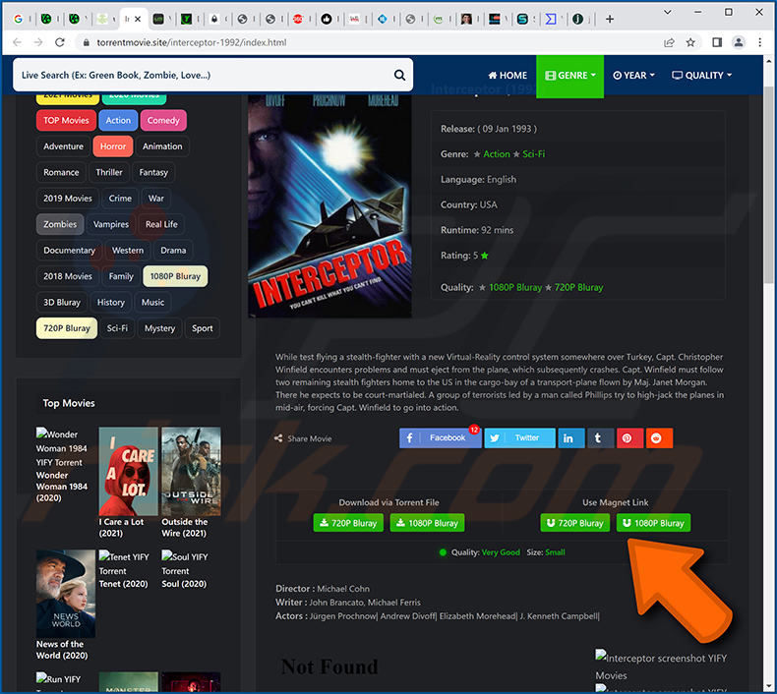Select the Zombies tag
The height and width of the screenshot is (694, 777).
(60, 224)
